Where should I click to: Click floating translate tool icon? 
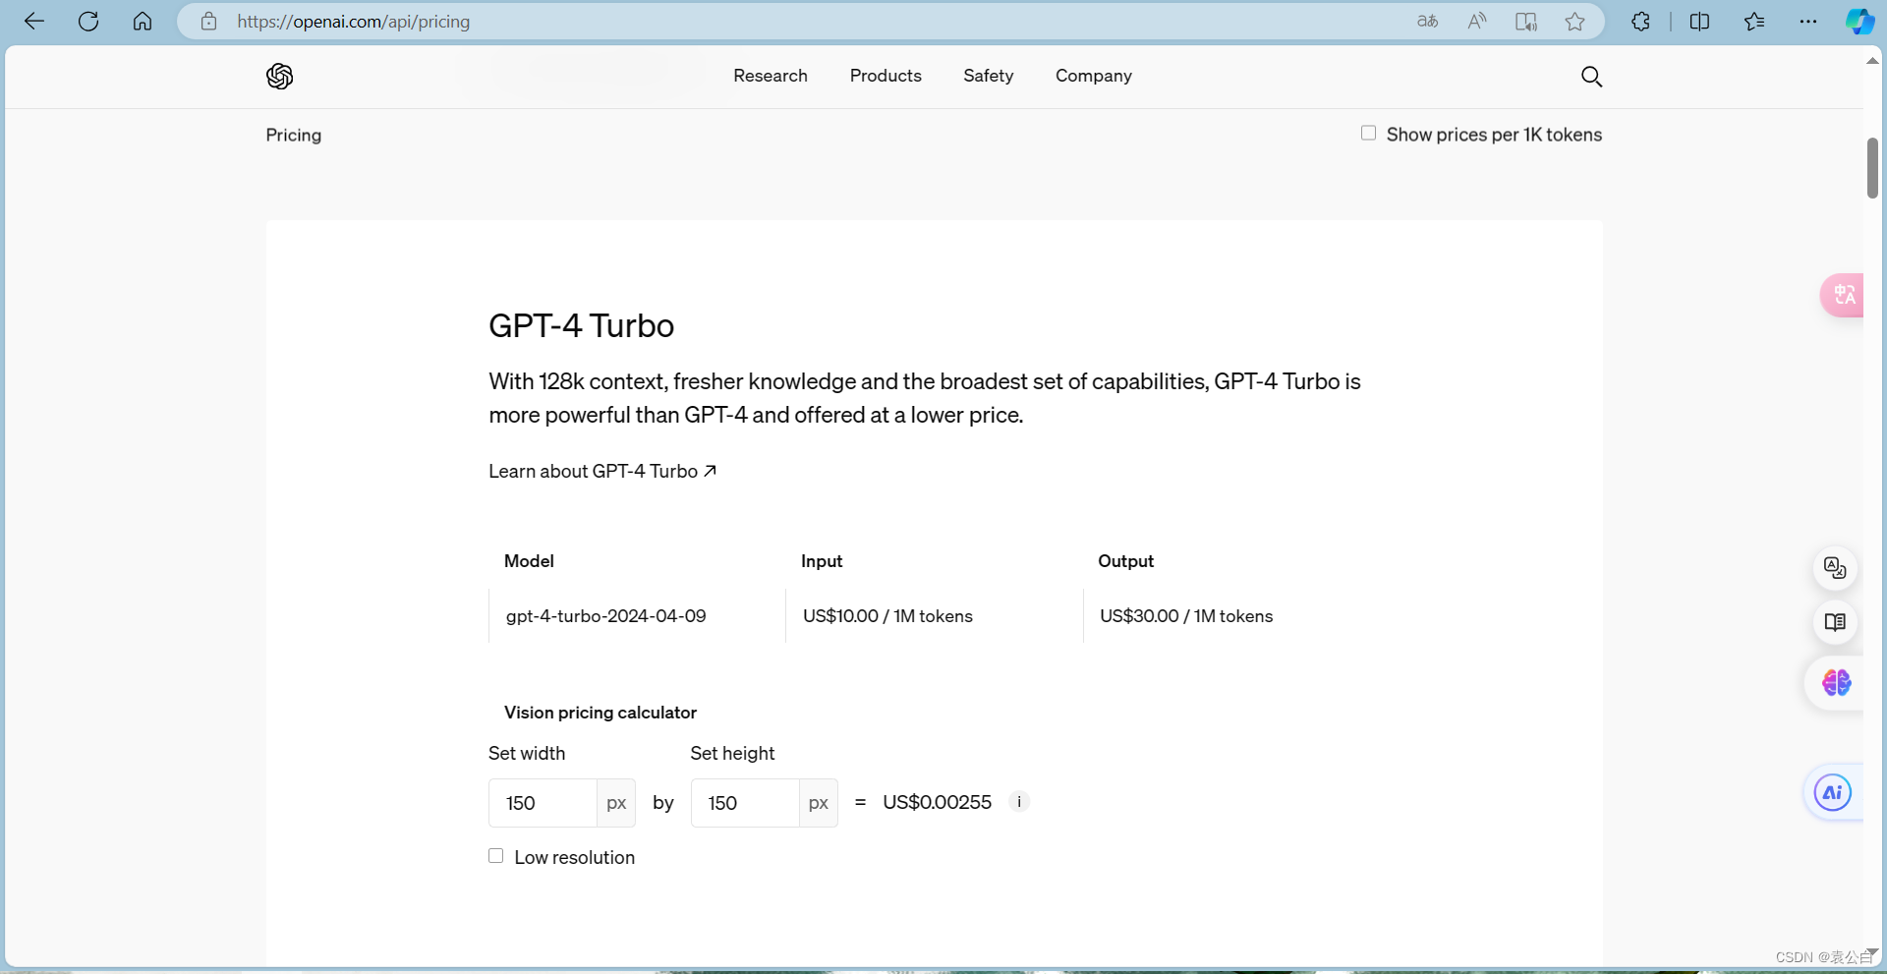click(x=1835, y=568)
